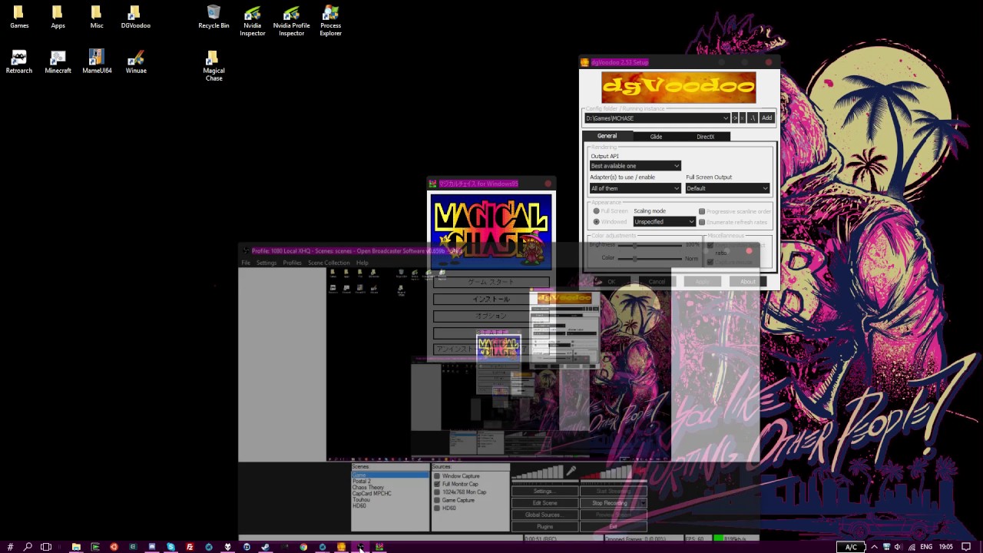
Task: Select the Misc folder icon
Action: point(96,17)
